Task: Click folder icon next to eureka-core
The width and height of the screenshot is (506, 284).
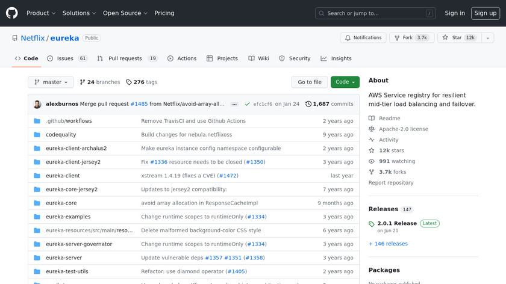Action: click(37, 203)
